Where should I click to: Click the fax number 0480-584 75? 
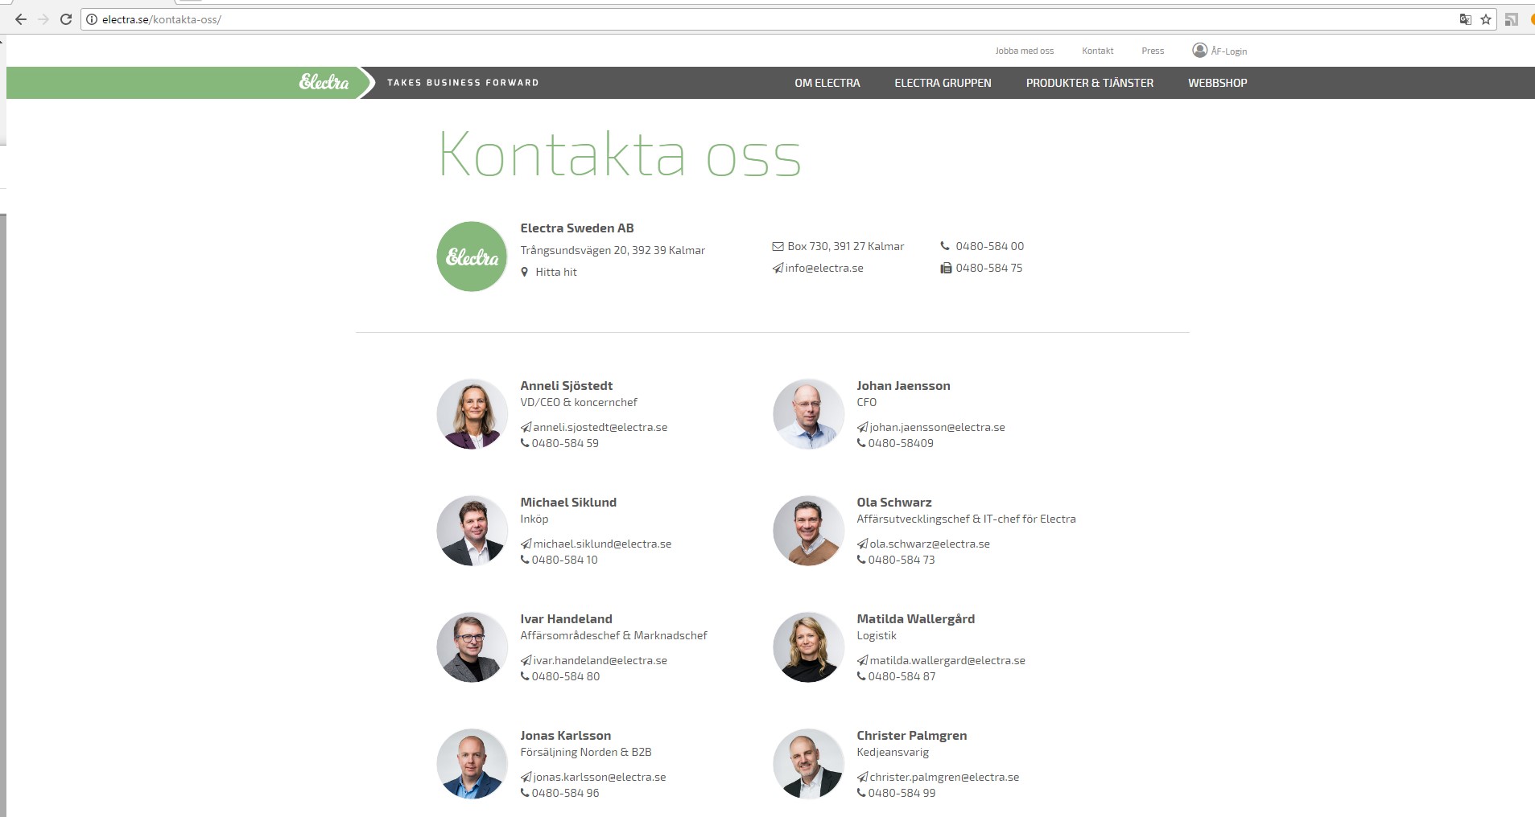click(x=989, y=268)
